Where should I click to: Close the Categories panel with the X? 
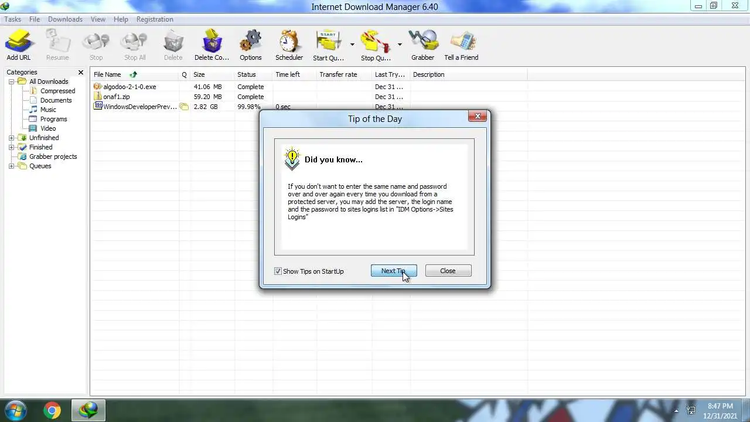tap(81, 72)
